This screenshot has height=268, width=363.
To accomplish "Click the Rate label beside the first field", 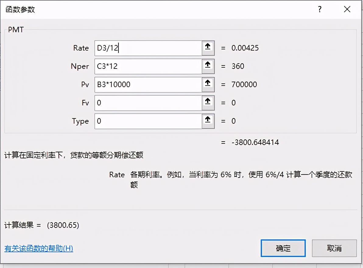I will (81, 48).
